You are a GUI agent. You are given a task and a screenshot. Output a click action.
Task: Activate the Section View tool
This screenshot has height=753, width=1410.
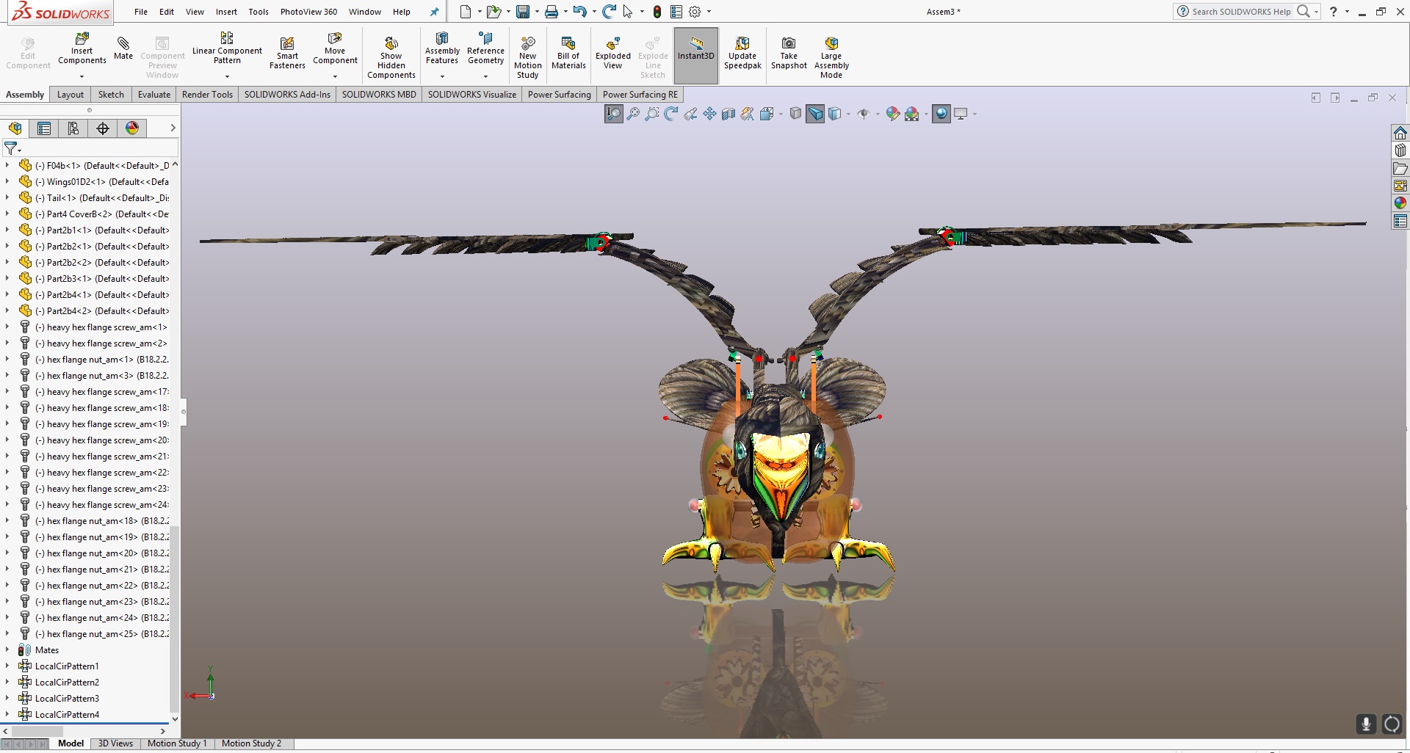728,114
